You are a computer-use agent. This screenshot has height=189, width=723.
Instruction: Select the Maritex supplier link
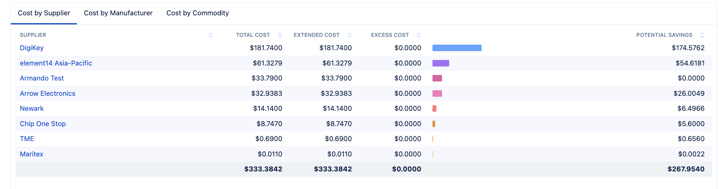click(x=31, y=154)
